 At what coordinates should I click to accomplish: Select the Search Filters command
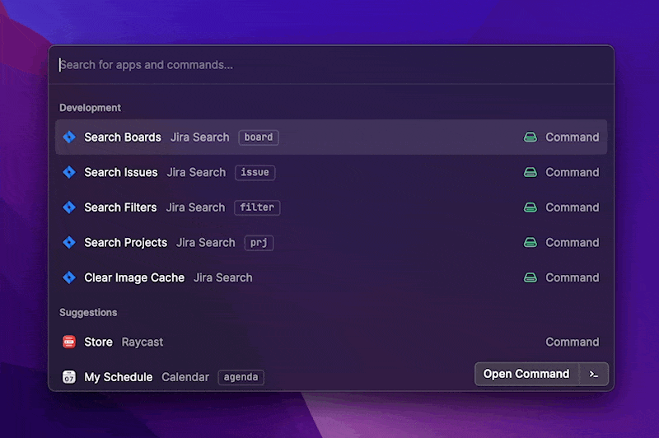(331, 207)
